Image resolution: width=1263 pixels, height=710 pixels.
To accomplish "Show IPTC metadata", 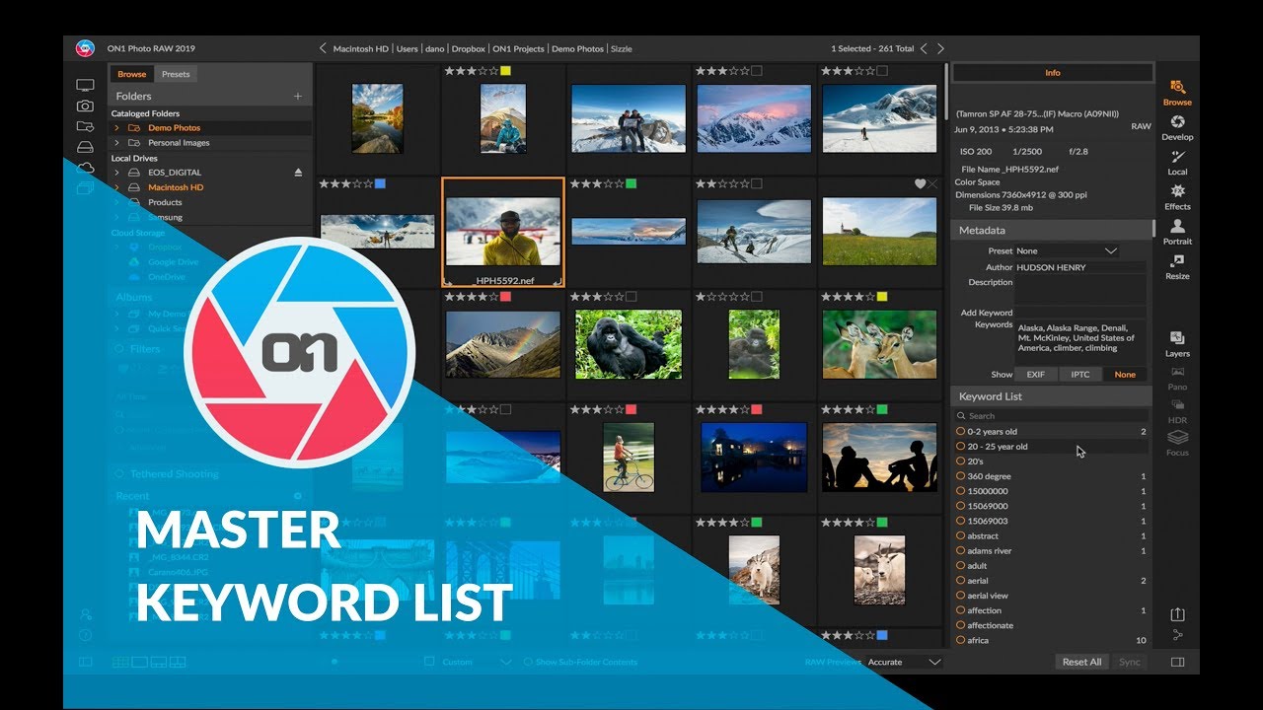I will [1079, 375].
